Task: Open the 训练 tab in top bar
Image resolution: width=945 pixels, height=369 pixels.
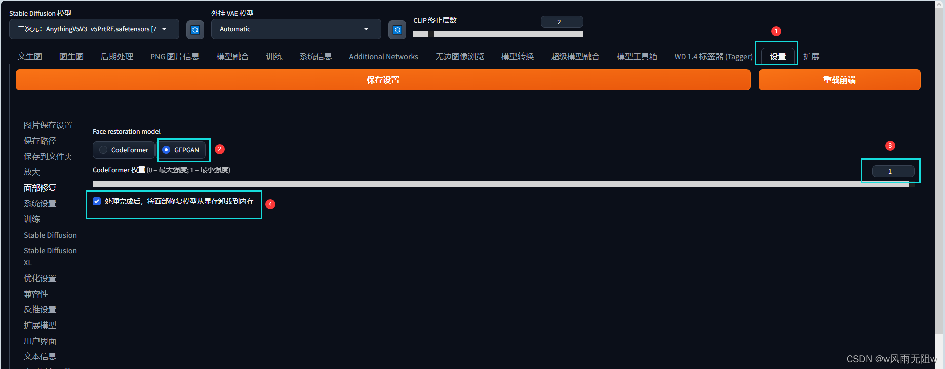Action: click(x=274, y=56)
